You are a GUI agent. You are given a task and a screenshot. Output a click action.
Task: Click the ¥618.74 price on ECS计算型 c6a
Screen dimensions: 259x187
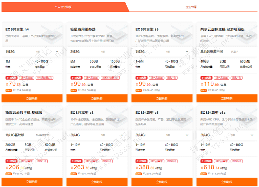click(x=209, y=168)
